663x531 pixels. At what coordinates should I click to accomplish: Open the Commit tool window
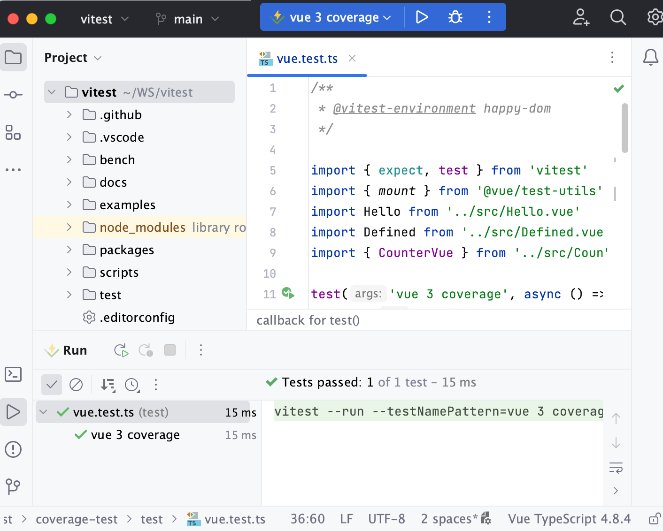tap(14, 94)
